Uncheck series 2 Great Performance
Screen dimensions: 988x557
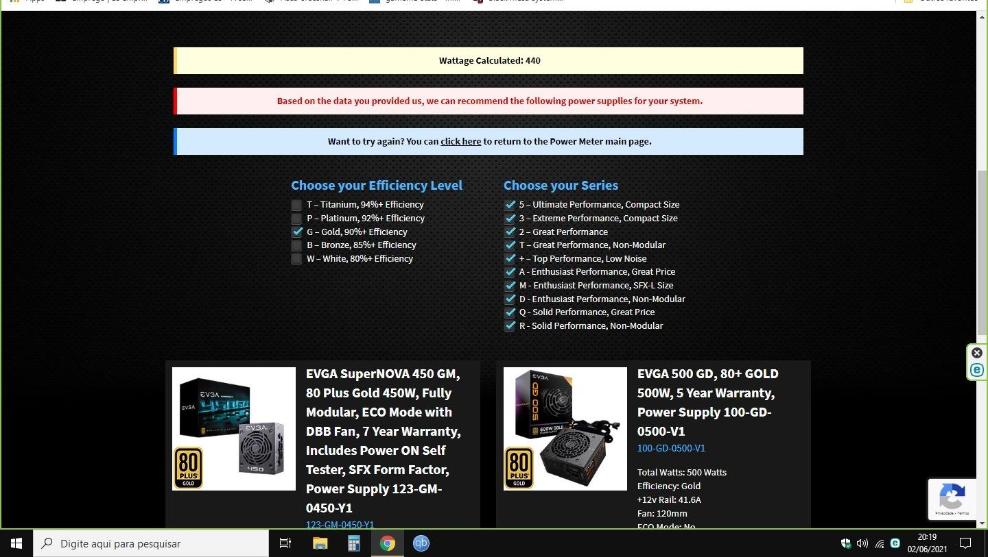510,232
